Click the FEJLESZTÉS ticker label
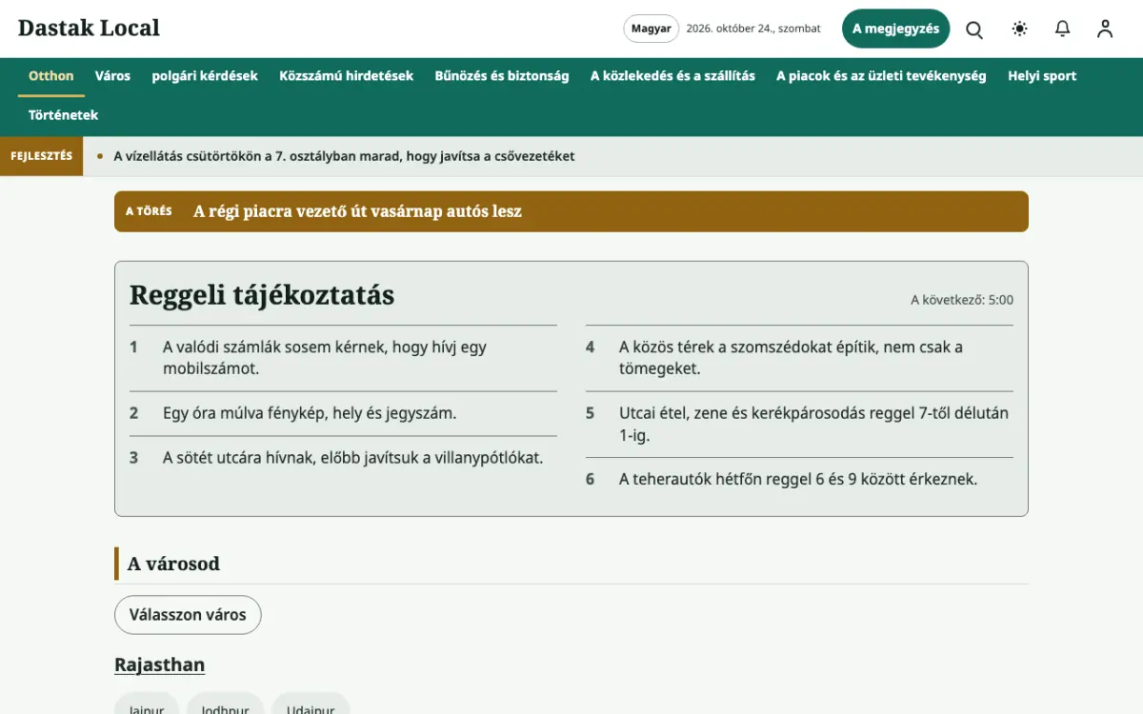 coord(41,156)
